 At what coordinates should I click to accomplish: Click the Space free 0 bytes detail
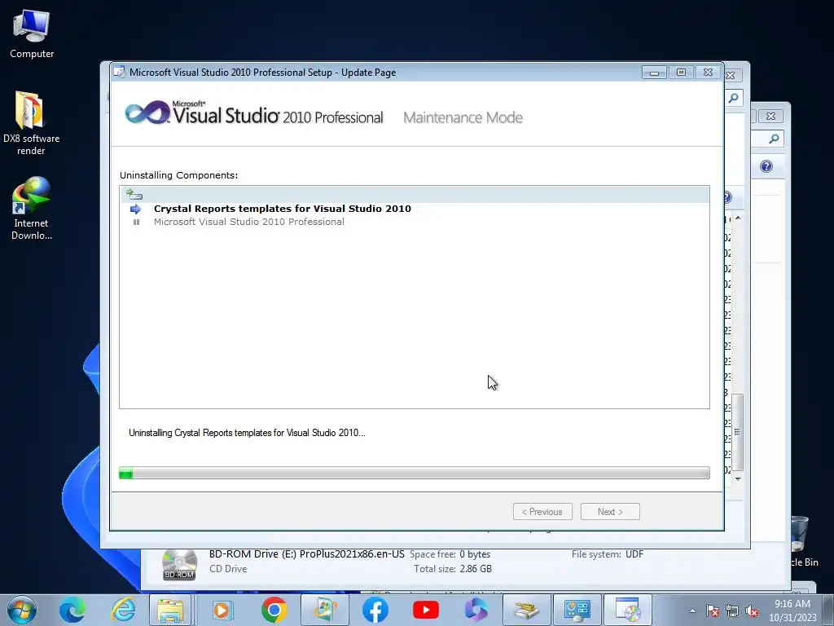click(x=450, y=554)
